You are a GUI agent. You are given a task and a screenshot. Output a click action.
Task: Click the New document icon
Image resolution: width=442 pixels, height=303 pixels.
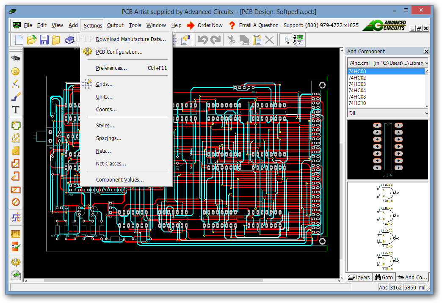point(19,40)
